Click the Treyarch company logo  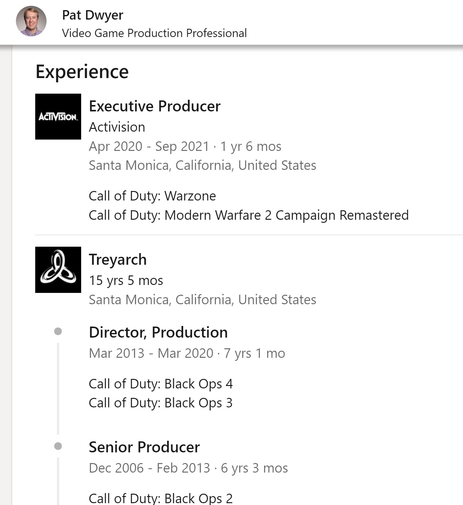tap(58, 270)
